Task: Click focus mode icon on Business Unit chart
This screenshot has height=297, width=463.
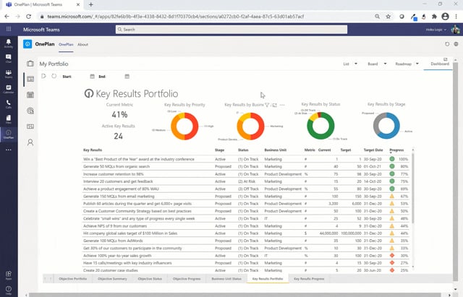Action: click(x=275, y=105)
